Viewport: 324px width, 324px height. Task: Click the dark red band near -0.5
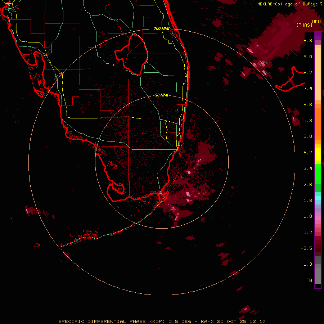318,248
